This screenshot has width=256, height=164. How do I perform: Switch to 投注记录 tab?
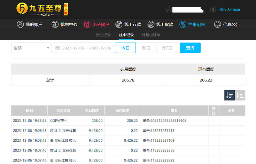[103, 35]
